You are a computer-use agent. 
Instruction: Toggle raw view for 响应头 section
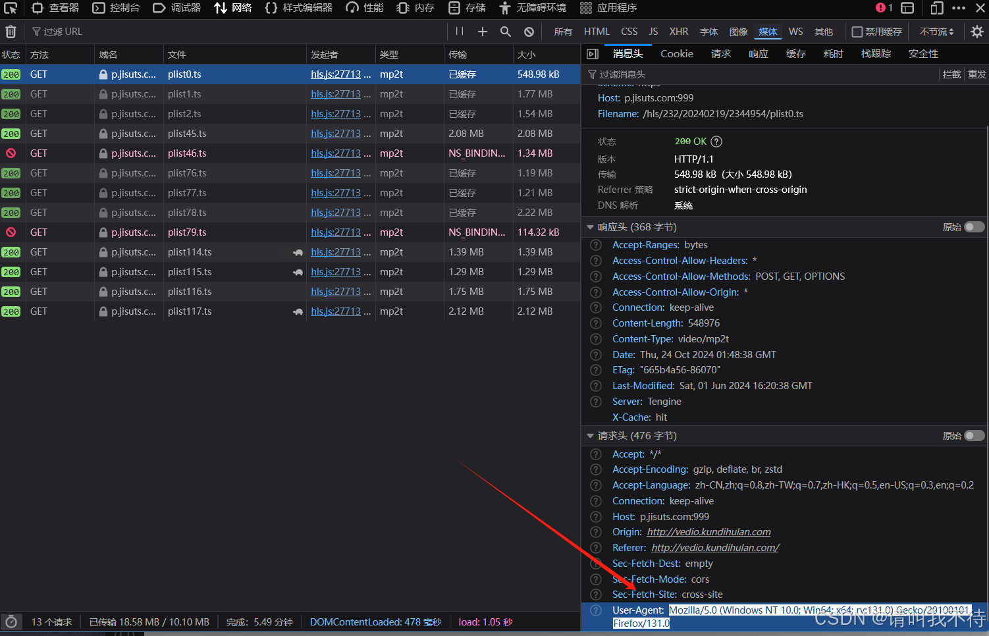tap(974, 227)
